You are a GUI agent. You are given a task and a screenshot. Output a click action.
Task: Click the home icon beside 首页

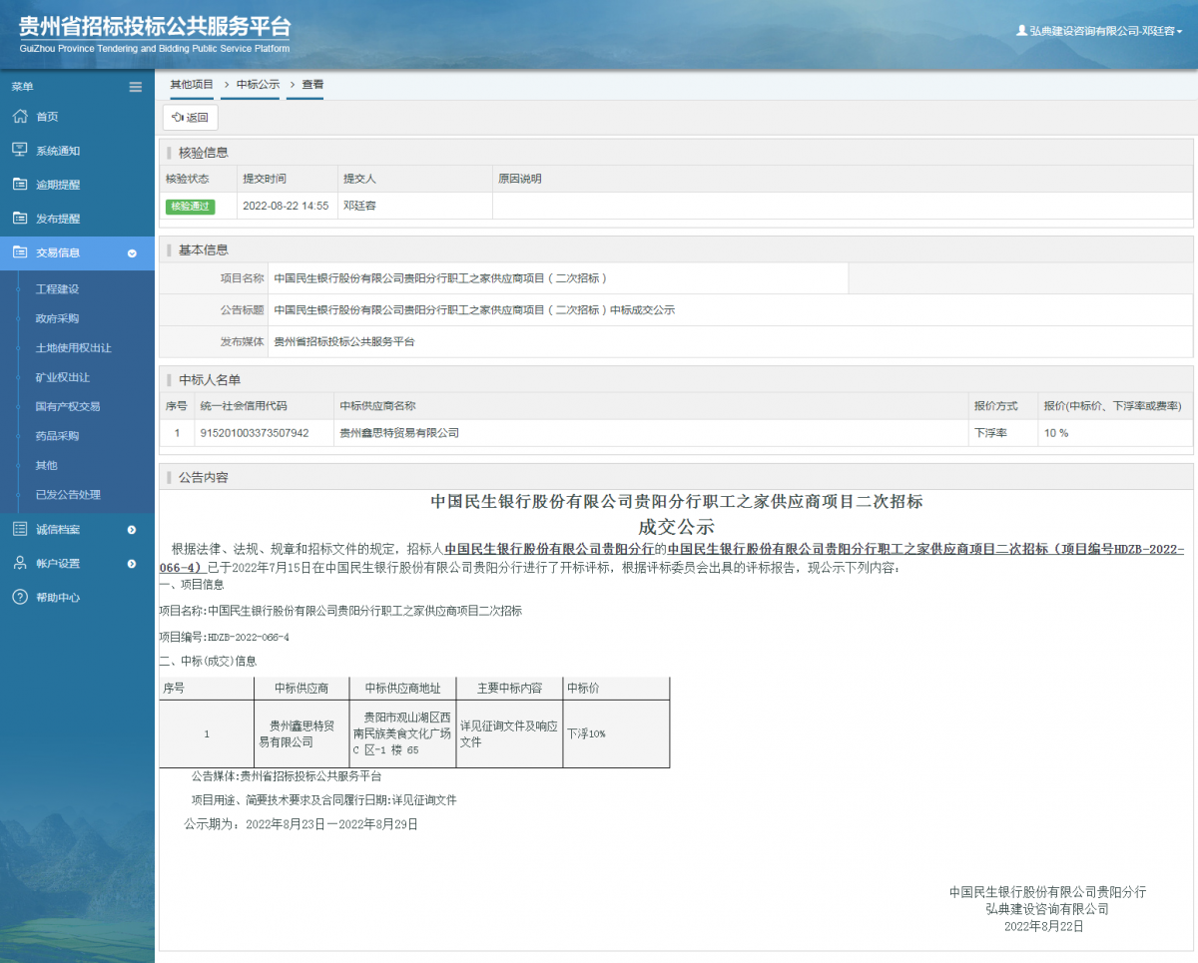click(x=20, y=117)
